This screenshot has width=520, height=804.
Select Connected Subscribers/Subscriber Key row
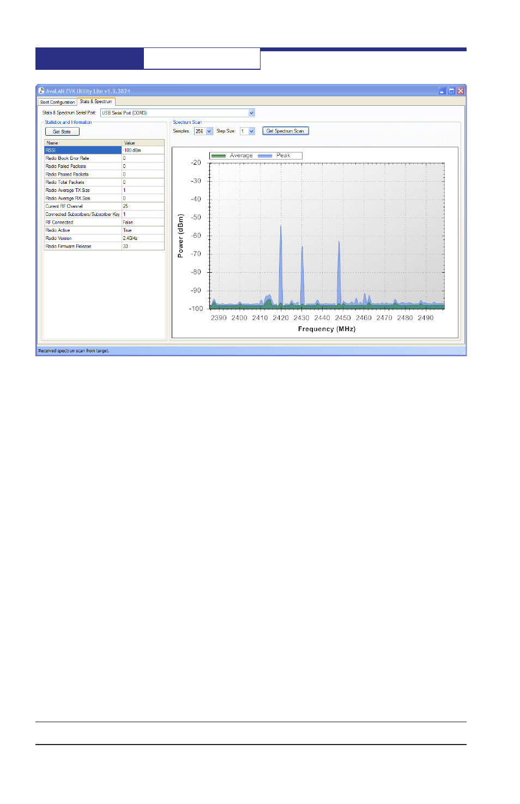(104, 214)
